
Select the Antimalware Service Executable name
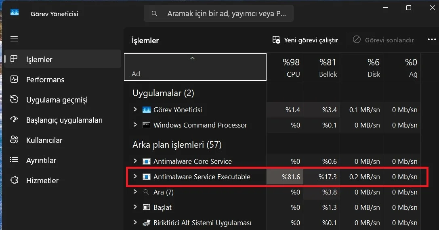202,177
